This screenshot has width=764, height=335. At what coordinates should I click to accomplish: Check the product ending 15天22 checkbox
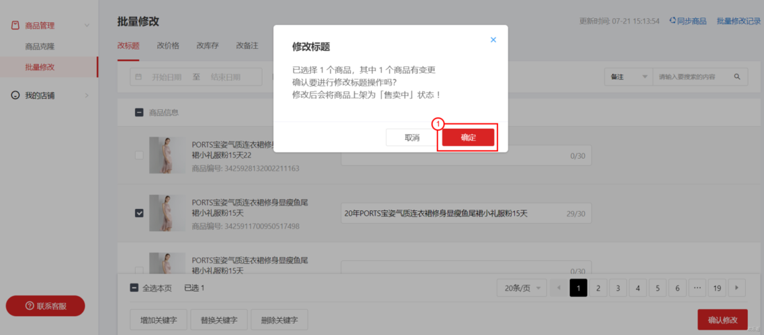(139, 155)
